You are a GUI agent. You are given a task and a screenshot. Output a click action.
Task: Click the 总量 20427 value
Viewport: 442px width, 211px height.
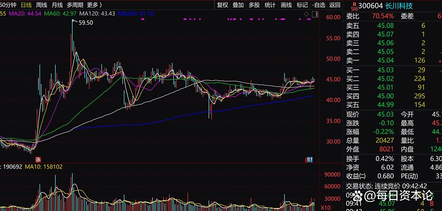coord(384,141)
